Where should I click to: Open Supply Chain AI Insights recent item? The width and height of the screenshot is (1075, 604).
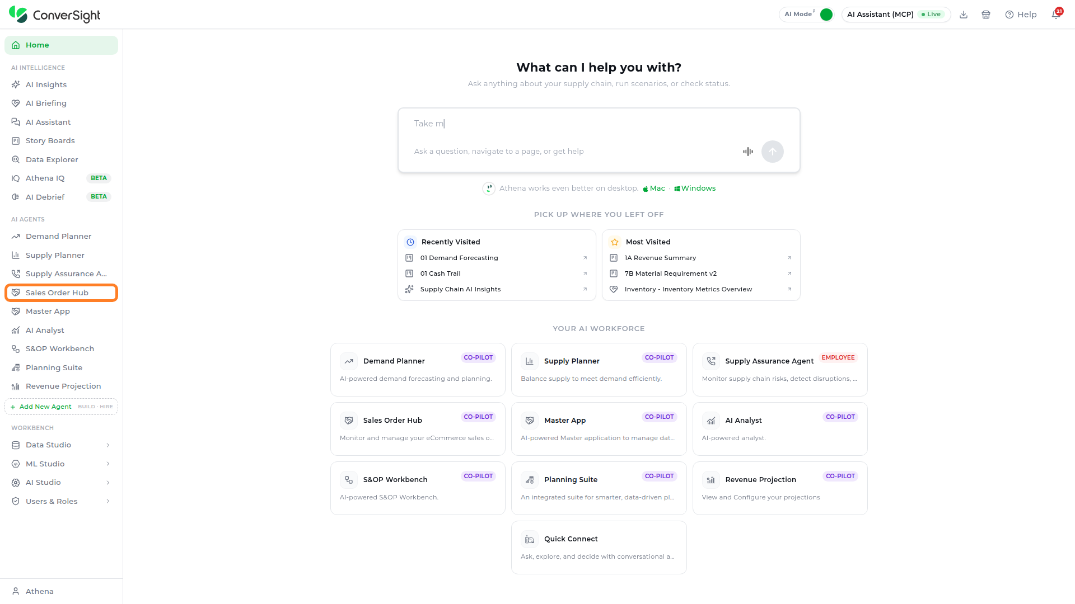pos(497,289)
